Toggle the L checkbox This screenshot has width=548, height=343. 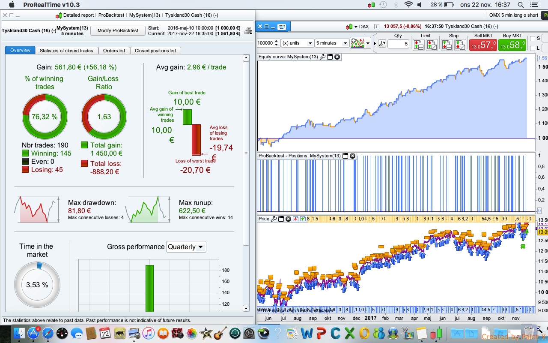(533, 48)
